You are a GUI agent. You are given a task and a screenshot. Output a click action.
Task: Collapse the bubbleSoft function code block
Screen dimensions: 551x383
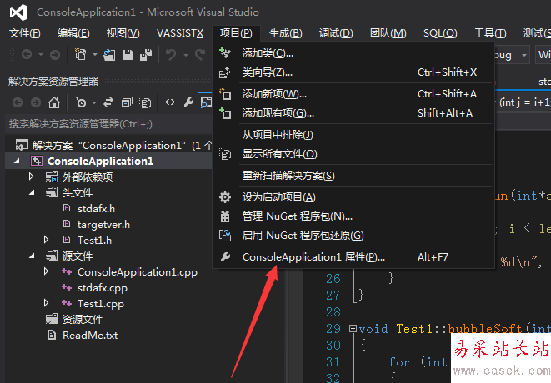click(x=353, y=329)
